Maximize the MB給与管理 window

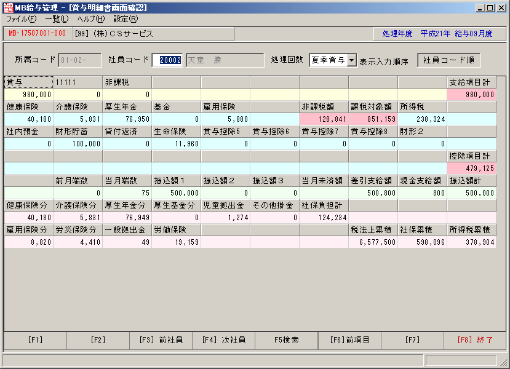tap(490, 7)
